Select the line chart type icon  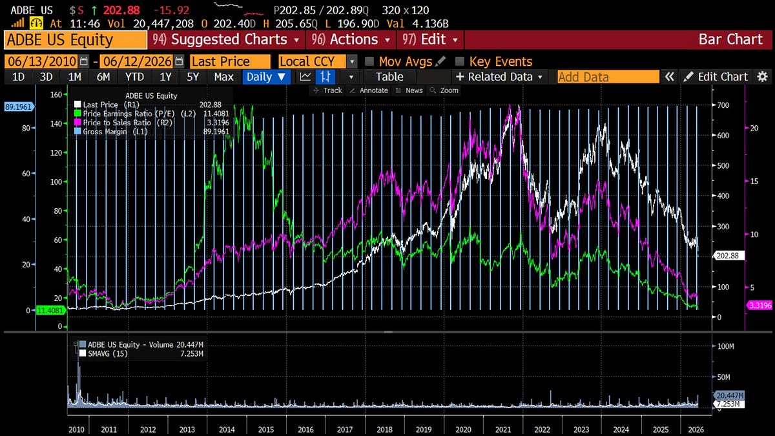tap(305, 77)
